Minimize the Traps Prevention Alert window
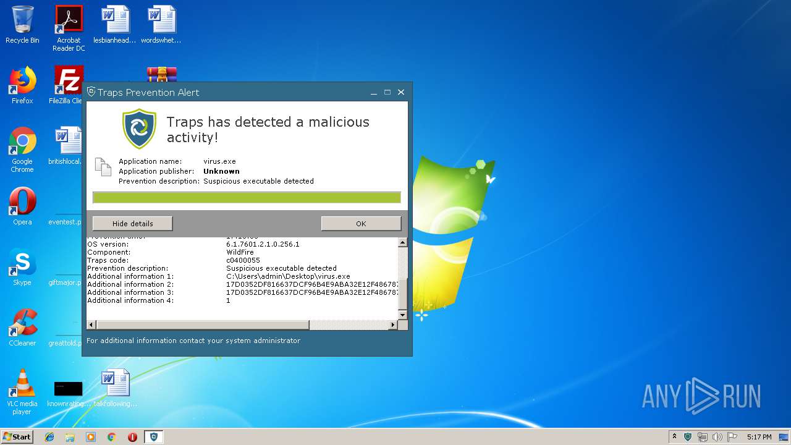 click(374, 92)
